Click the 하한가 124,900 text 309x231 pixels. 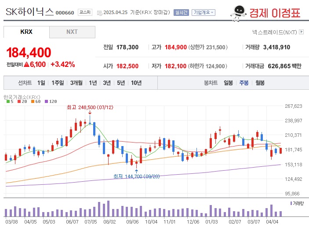click(207, 66)
